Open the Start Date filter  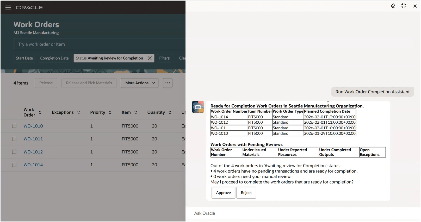(24, 58)
